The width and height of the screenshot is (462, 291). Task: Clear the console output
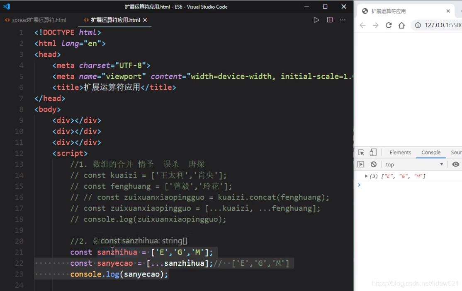coord(374,164)
